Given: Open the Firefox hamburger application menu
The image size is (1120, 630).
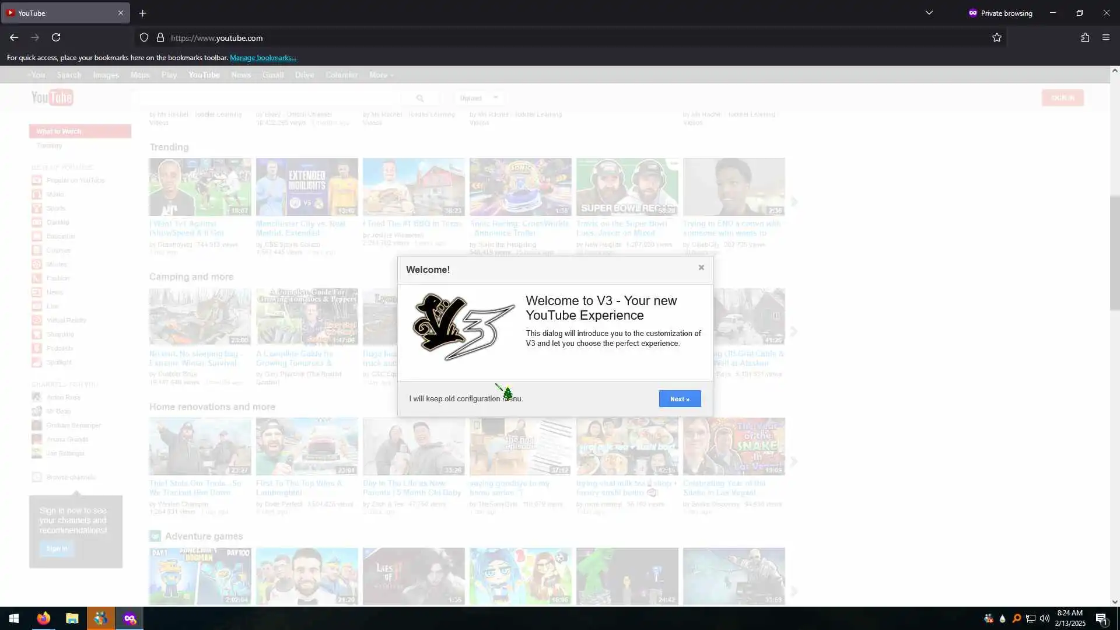Looking at the screenshot, I should (x=1105, y=38).
